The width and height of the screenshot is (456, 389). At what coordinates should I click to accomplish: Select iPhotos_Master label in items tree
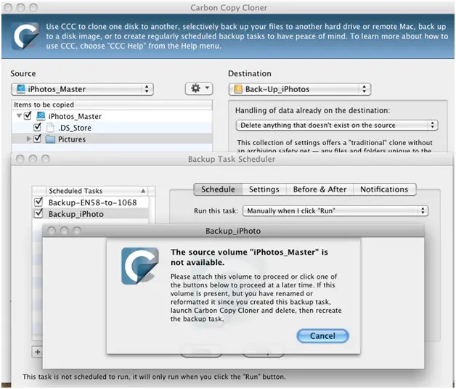pos(75,116)
